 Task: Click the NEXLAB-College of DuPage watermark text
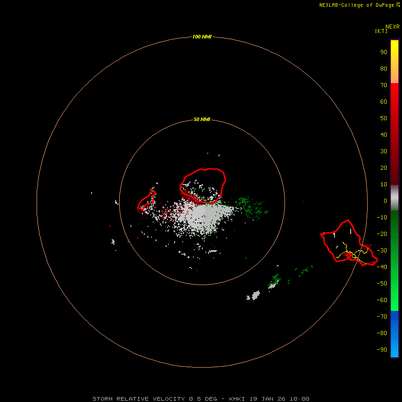(x=360, y=5)
